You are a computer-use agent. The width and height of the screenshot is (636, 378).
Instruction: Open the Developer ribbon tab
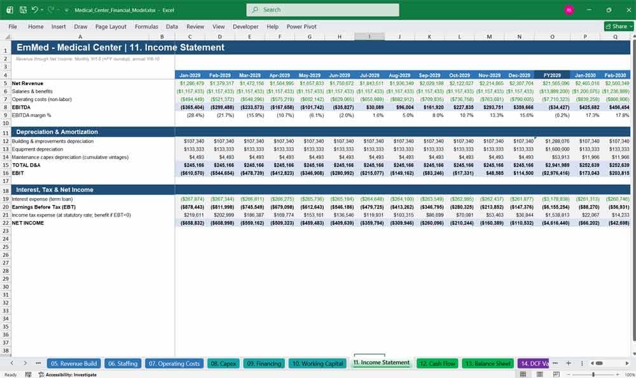coord(245,26)
